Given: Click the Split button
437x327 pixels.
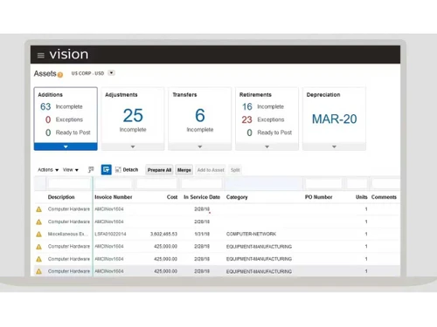Looking at the screenshot, I should click(235, 170).
